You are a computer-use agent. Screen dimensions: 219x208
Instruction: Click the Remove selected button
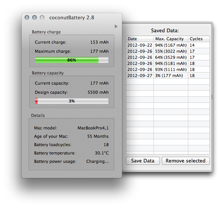coord(186,161)
